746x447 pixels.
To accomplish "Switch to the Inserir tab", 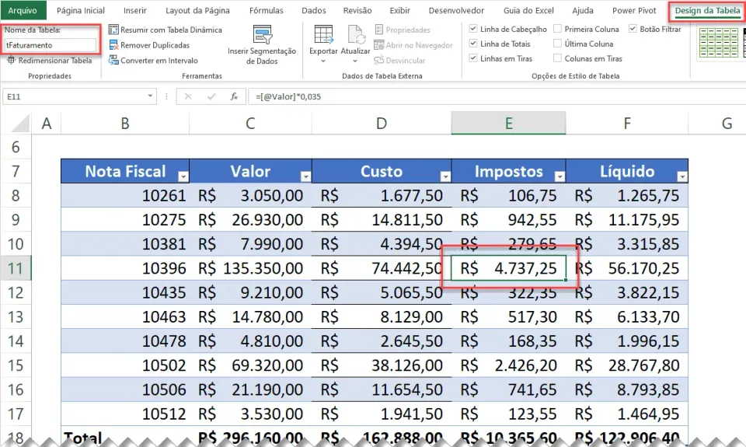I will tap(135, 10).
